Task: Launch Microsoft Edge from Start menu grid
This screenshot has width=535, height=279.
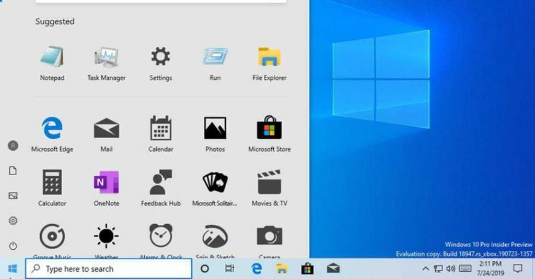Action: click(52, 135)
